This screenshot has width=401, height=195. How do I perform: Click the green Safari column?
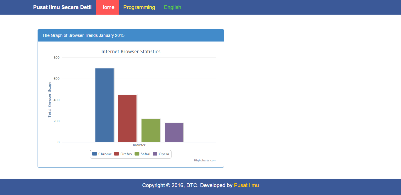(x=151, y=130)
